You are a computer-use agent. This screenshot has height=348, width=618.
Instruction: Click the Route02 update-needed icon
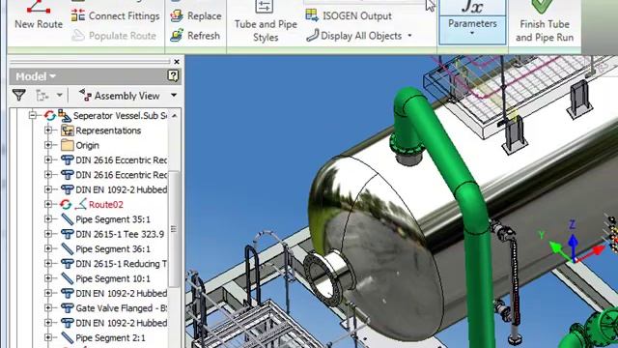(66, 204)
